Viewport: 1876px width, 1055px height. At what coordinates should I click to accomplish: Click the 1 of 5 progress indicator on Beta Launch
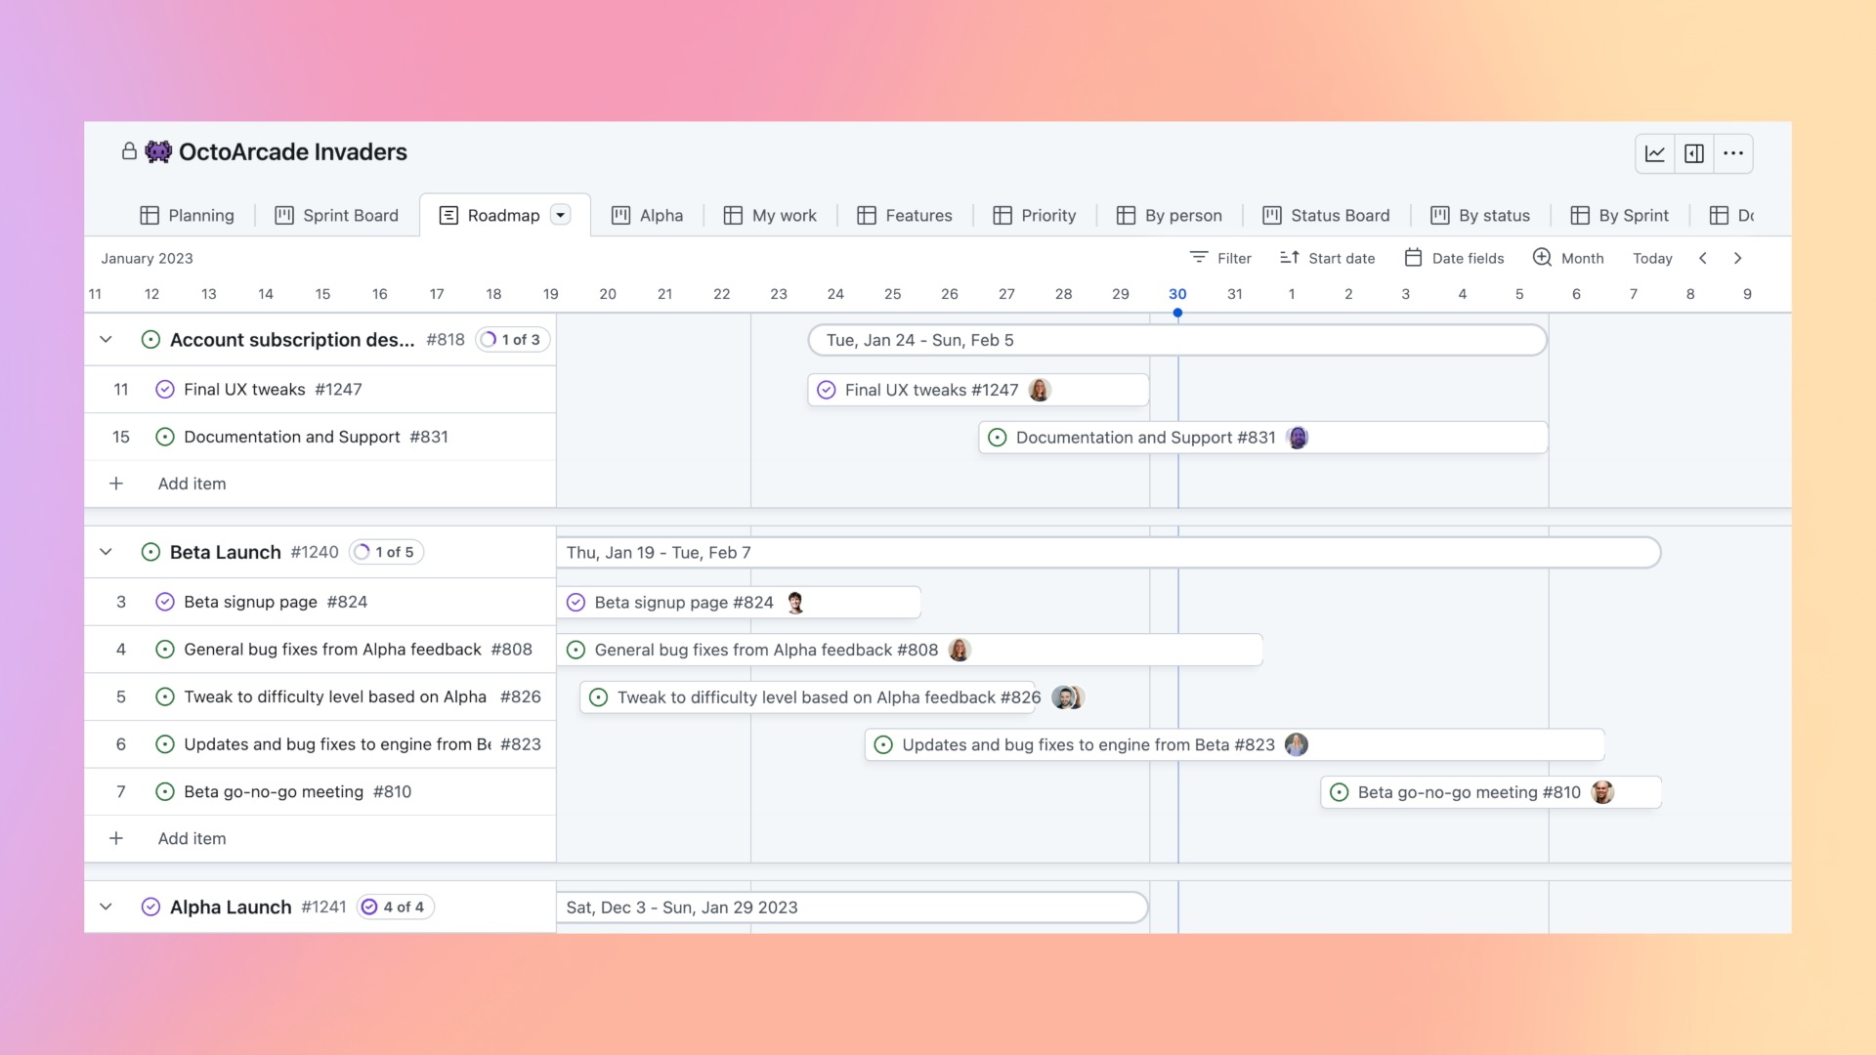pyautogui.click(x=386, y=552)
